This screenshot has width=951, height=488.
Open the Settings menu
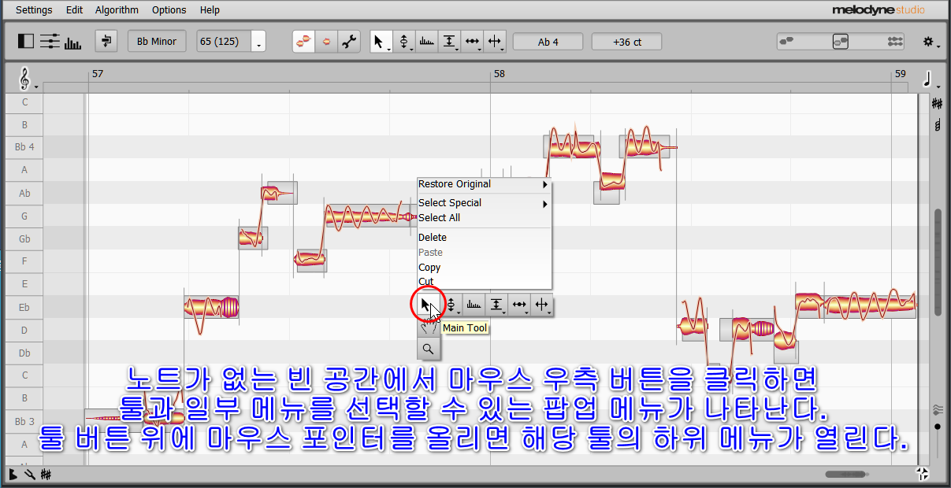[34, 10]
